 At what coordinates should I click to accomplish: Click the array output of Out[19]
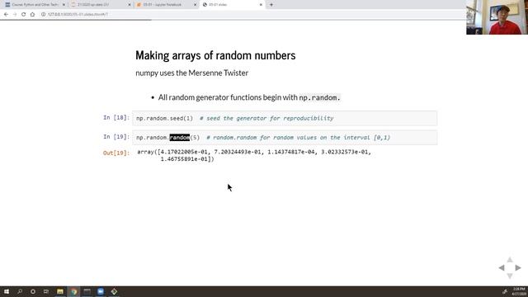(254, 155)
